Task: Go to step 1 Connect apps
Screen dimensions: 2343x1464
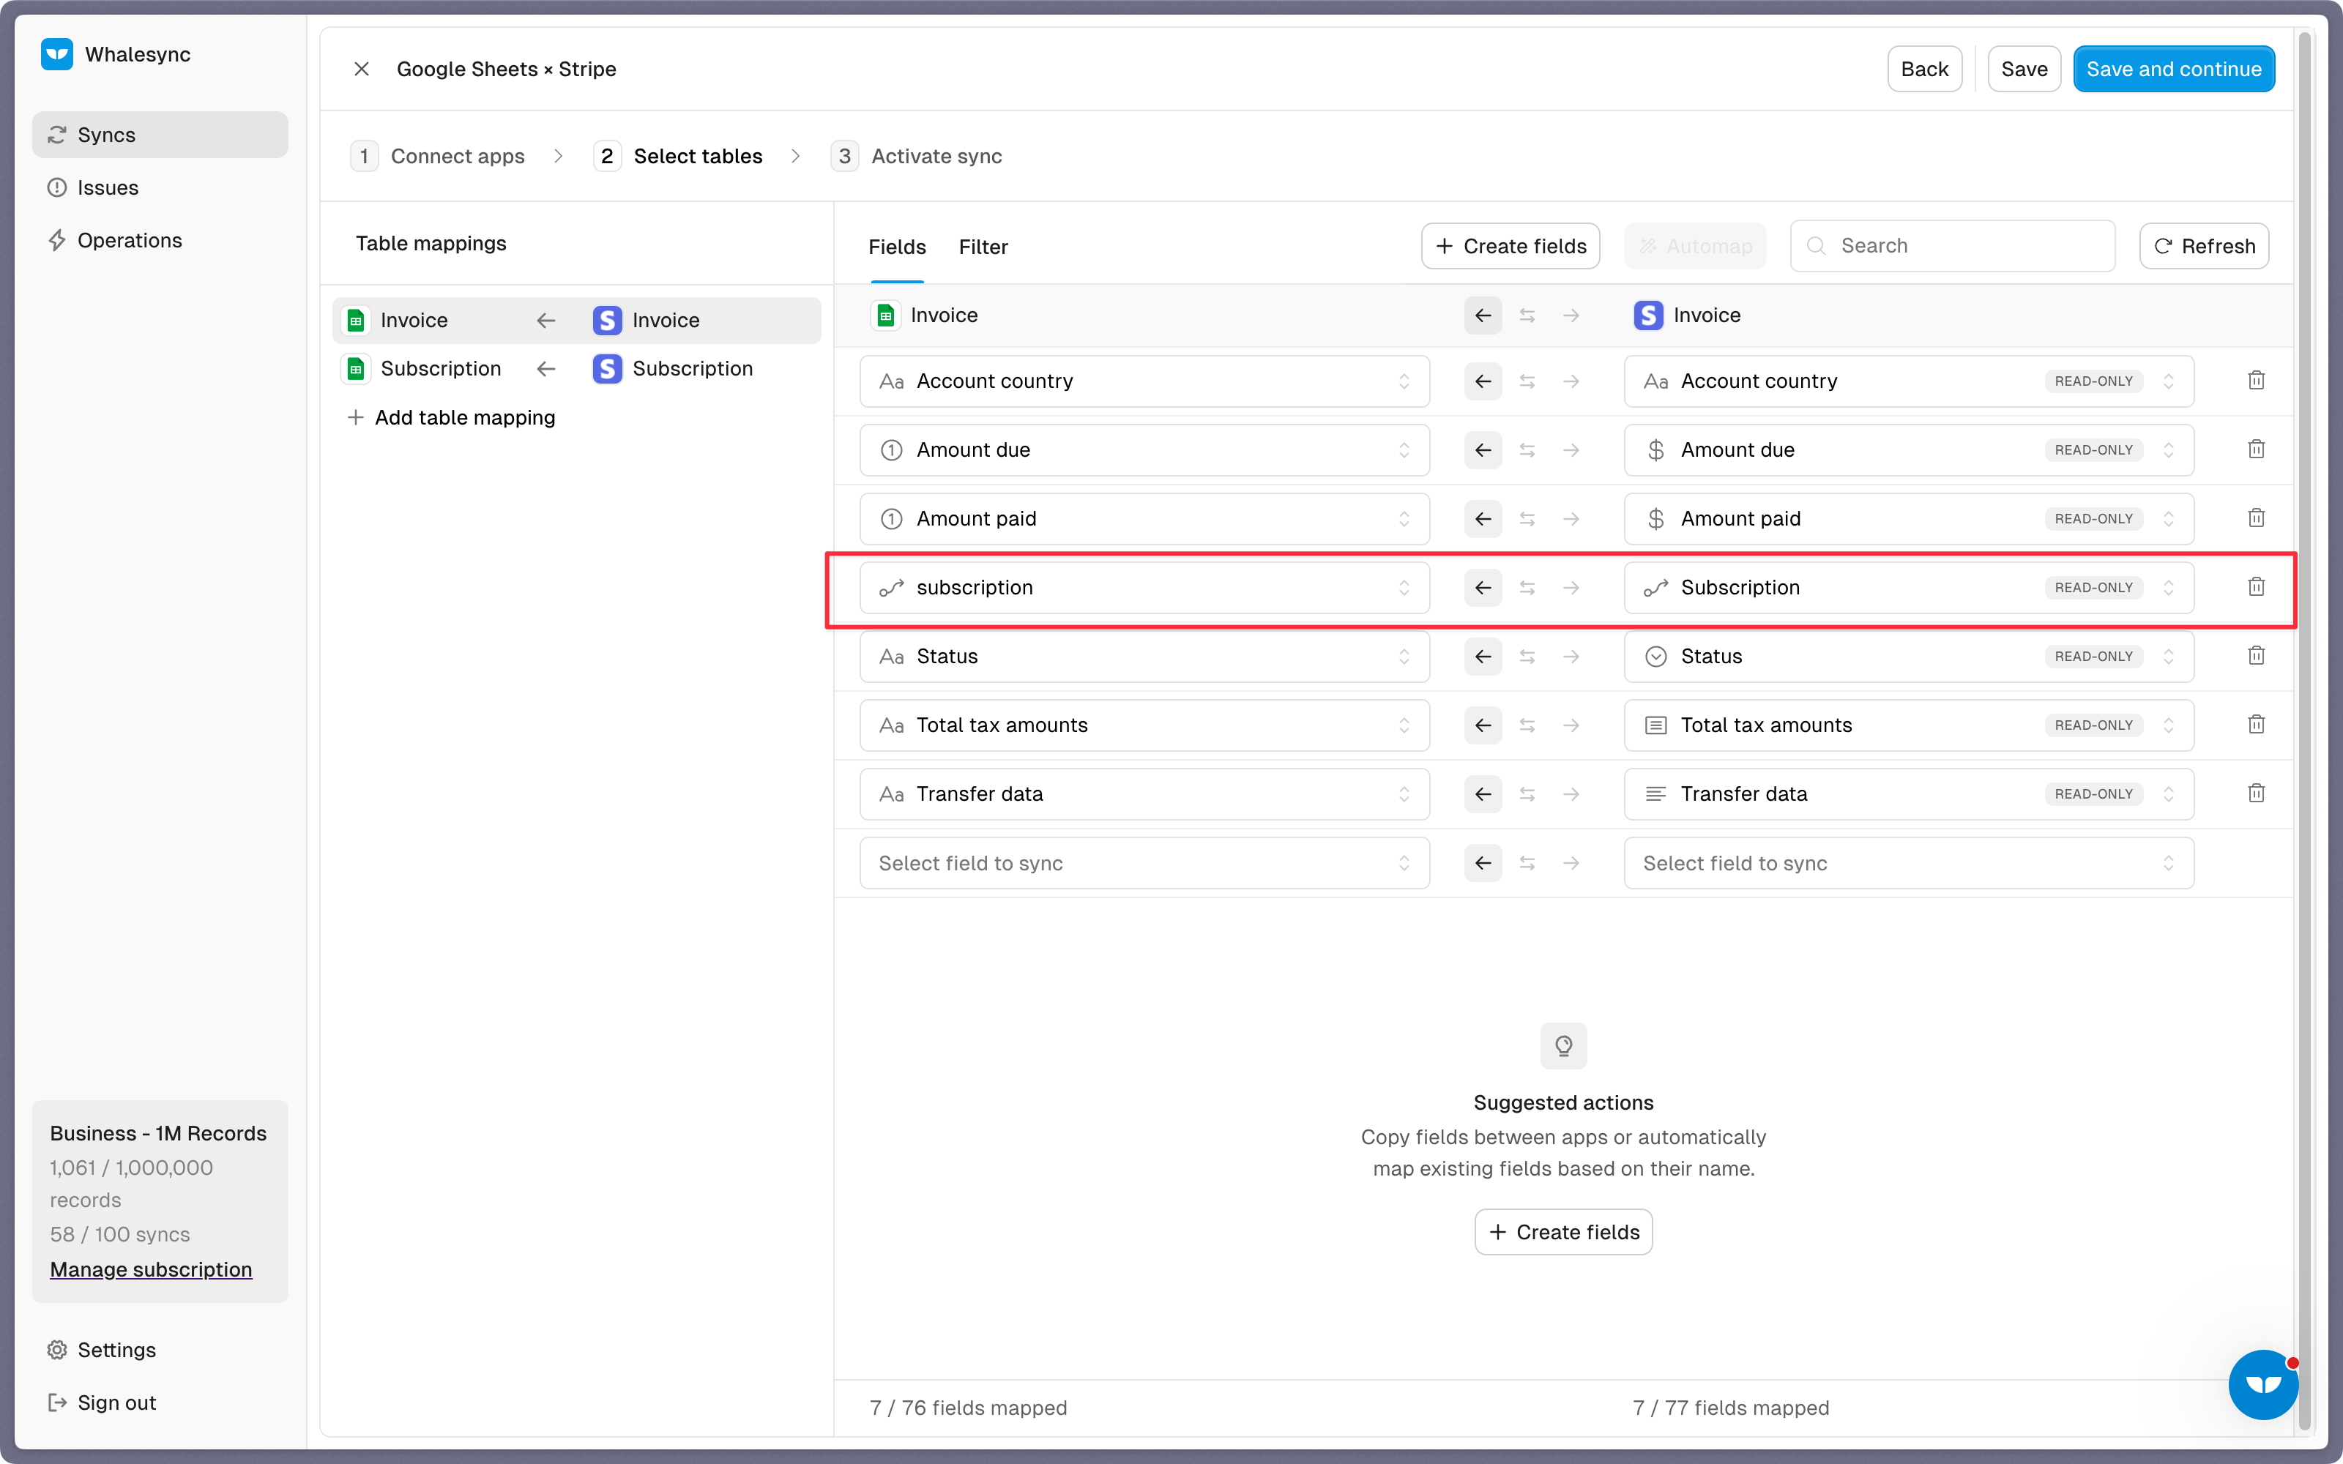Action: tap(438, 156)
